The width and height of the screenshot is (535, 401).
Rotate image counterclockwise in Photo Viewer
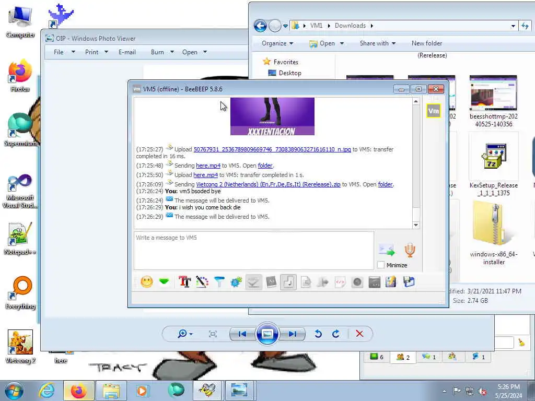tap(318, 334)
